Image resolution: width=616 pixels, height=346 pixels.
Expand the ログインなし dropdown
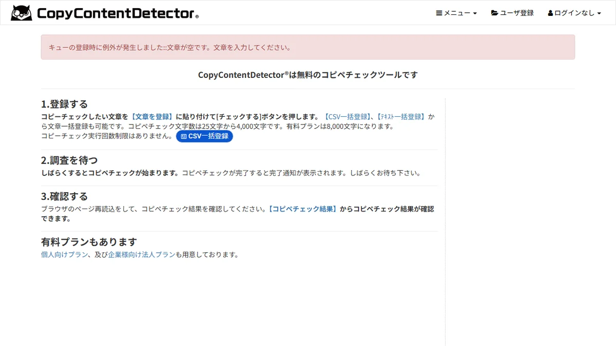[574, 13]
